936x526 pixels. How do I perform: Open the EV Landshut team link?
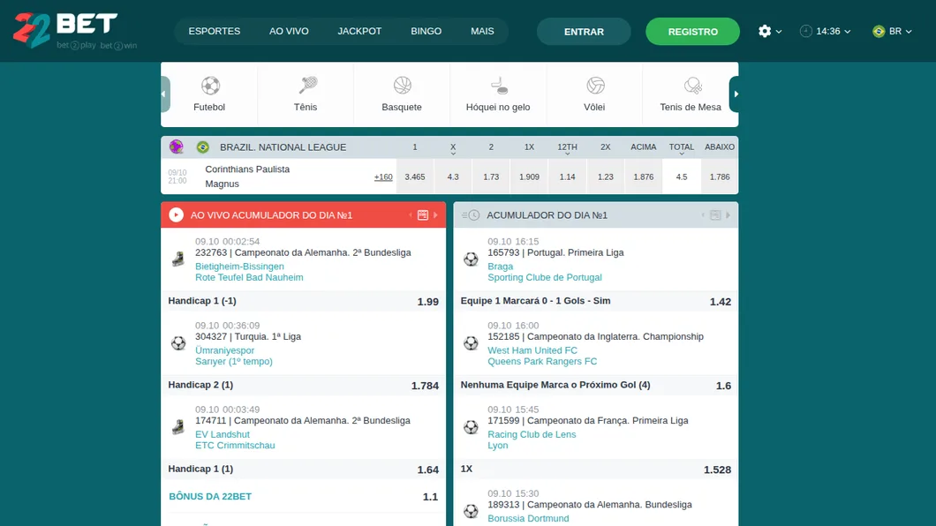coord(222,435)
